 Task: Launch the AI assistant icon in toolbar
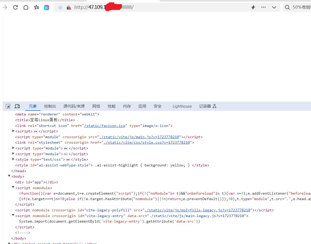(47, 8)
